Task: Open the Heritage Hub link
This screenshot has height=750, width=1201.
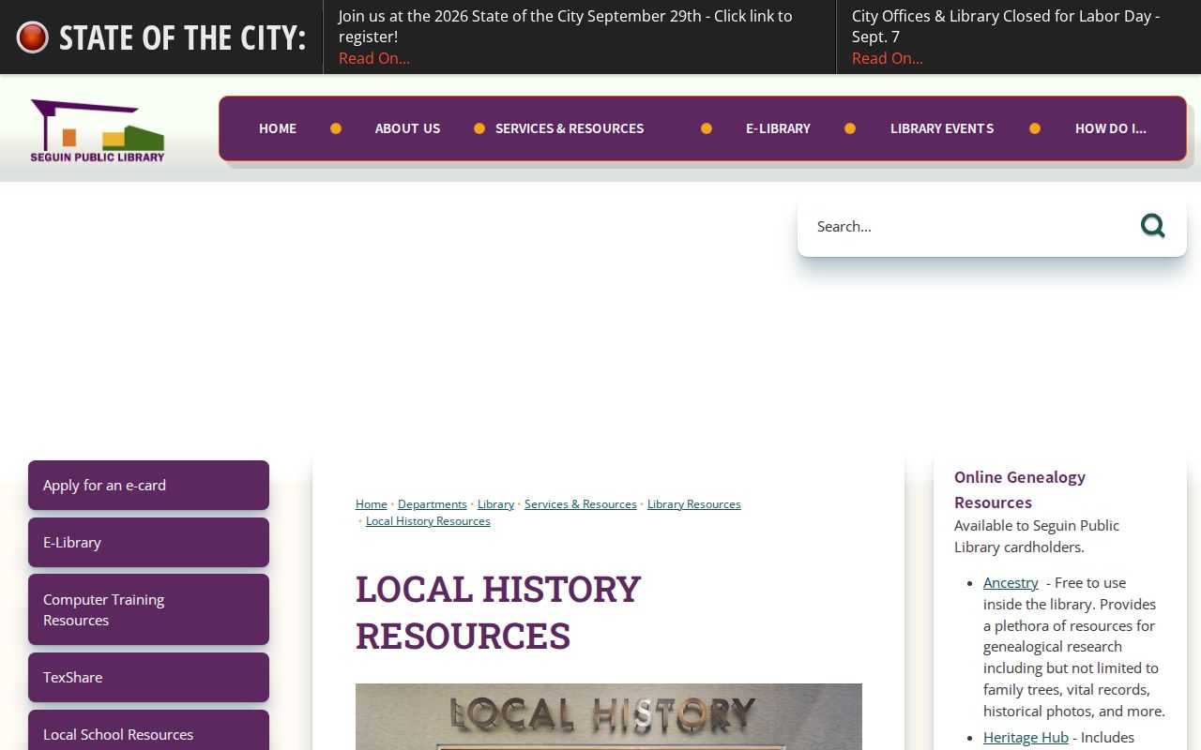Action: (x=1026, y=738)
